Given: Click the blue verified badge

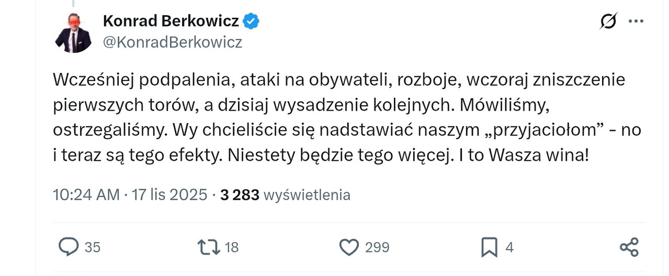Looking at the screenshot, I should [252, 21].
